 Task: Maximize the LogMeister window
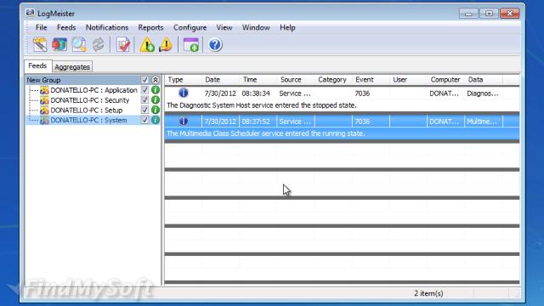(x=489, y=14)
